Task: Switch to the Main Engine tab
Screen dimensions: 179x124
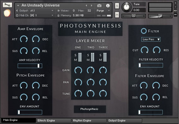Action: coord(19,120)
